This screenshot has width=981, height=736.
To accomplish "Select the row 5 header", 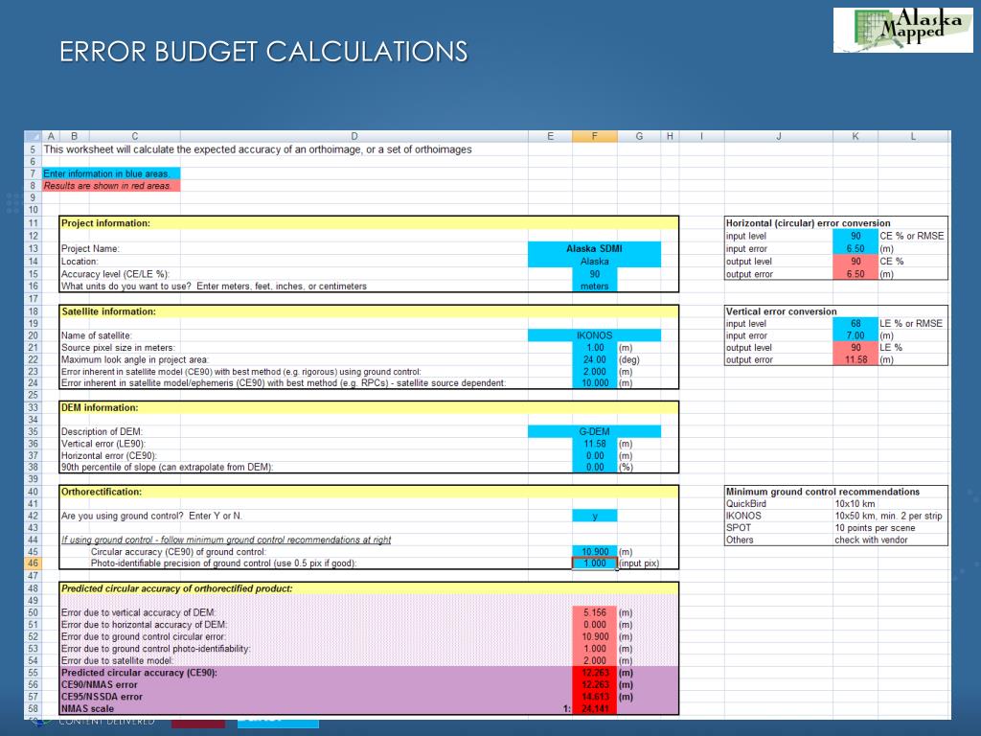I will click(x=33, y=149).
